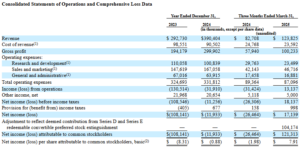Click 'Income (loss) from operations' label

(x=32, y=89)
